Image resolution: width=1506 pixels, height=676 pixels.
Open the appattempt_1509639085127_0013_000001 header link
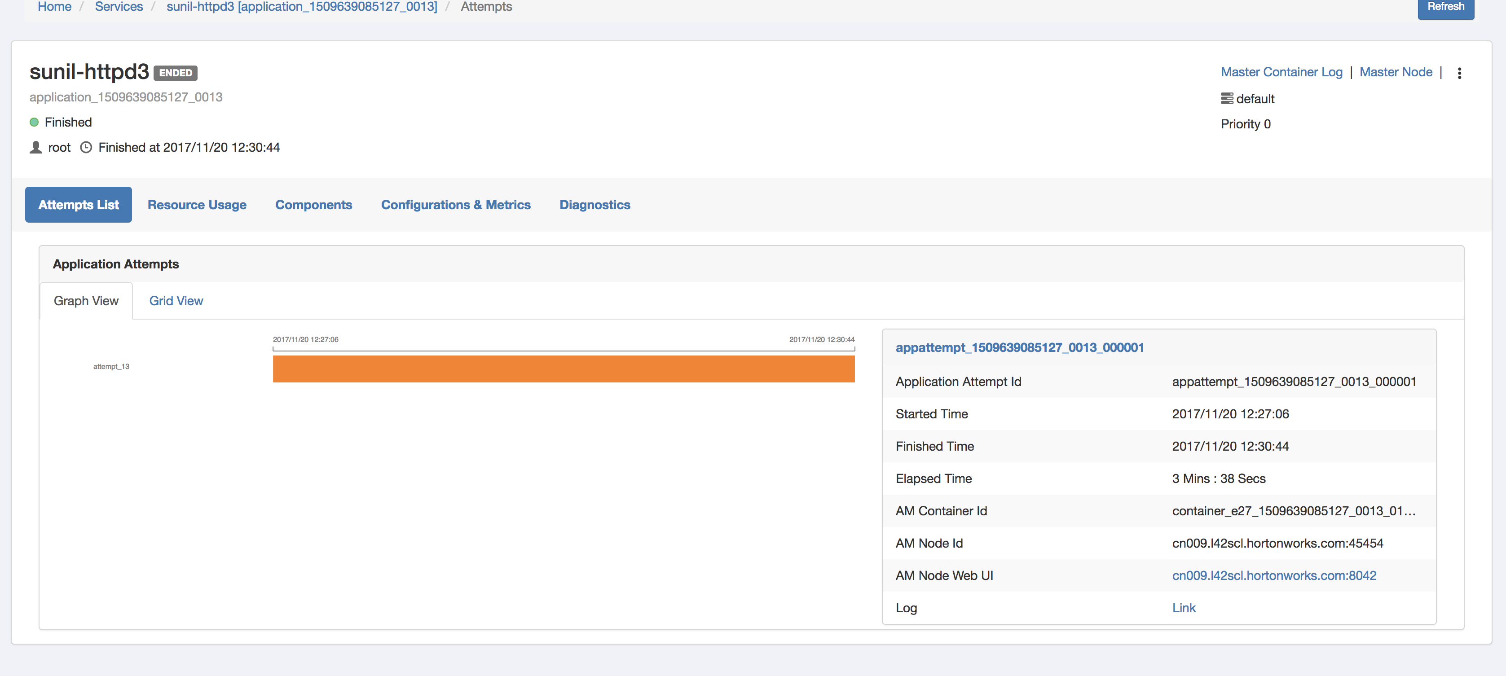click(x=1019, y=347)
